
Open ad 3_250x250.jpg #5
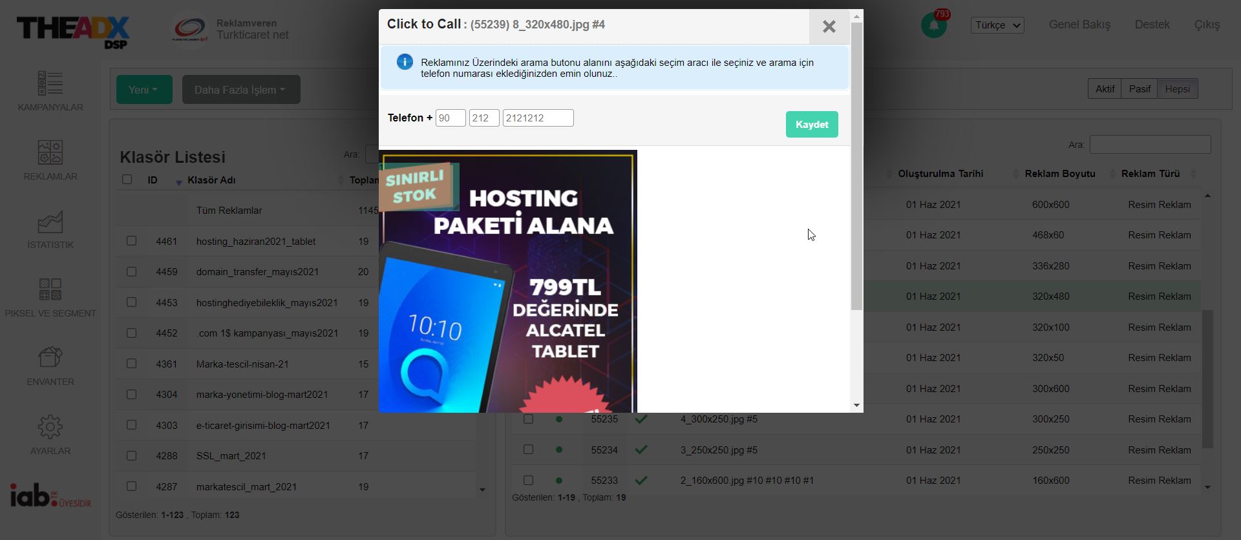click(719, 450)
